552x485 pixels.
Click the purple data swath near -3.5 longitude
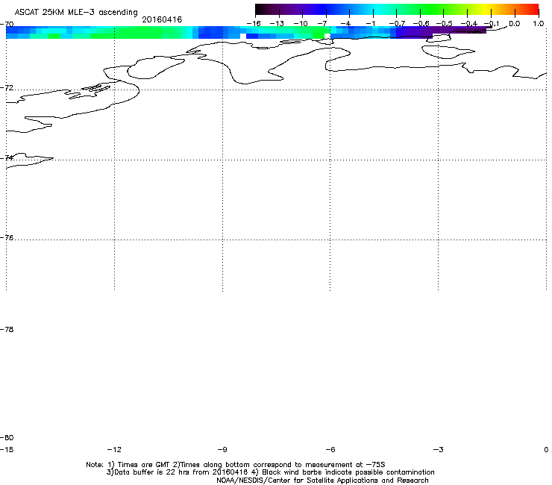422,31
